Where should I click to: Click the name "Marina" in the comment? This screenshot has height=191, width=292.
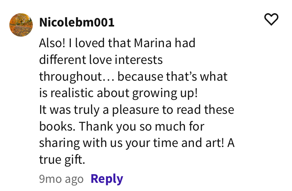pyautogui.click(x=147, y=44)
